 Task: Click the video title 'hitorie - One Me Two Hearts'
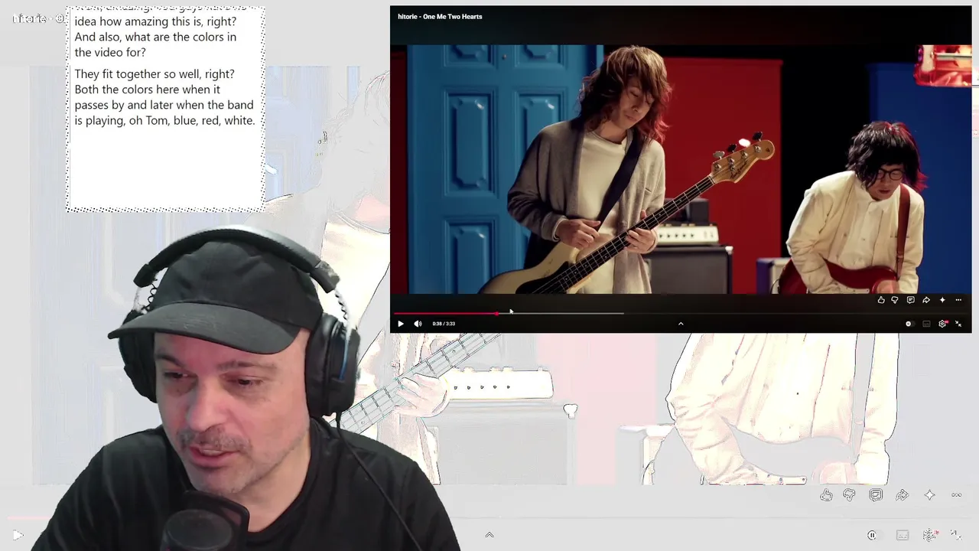pos(440,16)
